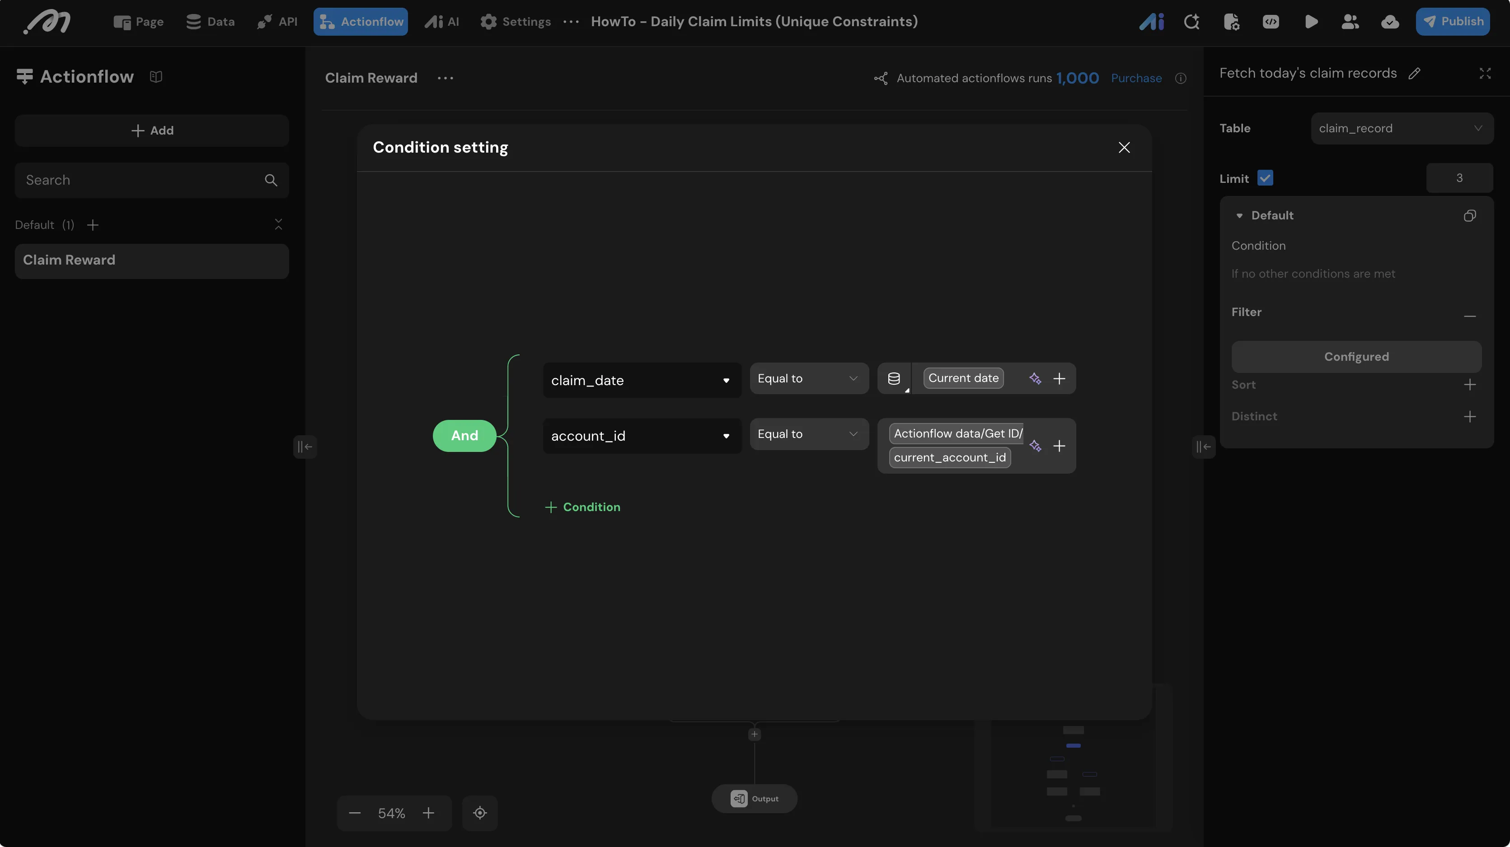
Task: Click the Purchase link
Action: point(1136,79)
